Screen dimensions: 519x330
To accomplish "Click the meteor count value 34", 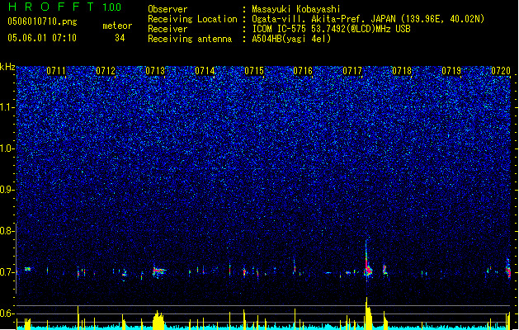I will click(120, 38).
